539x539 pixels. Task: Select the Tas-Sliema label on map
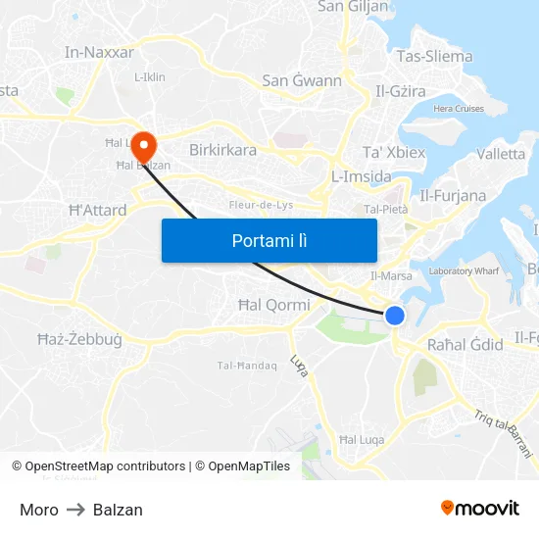coord(434,57)
